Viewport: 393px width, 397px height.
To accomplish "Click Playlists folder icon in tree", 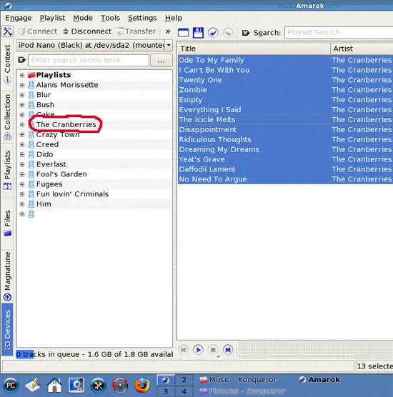I will point(31,75).
